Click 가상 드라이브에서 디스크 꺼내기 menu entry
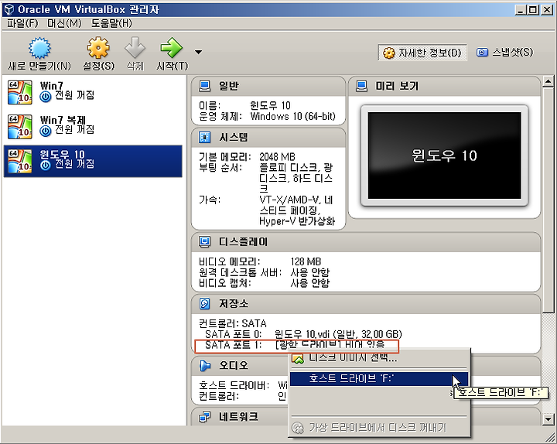 click(379, 427)
